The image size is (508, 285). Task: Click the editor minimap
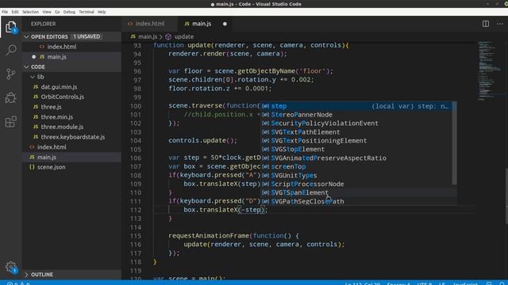[489, 70]
